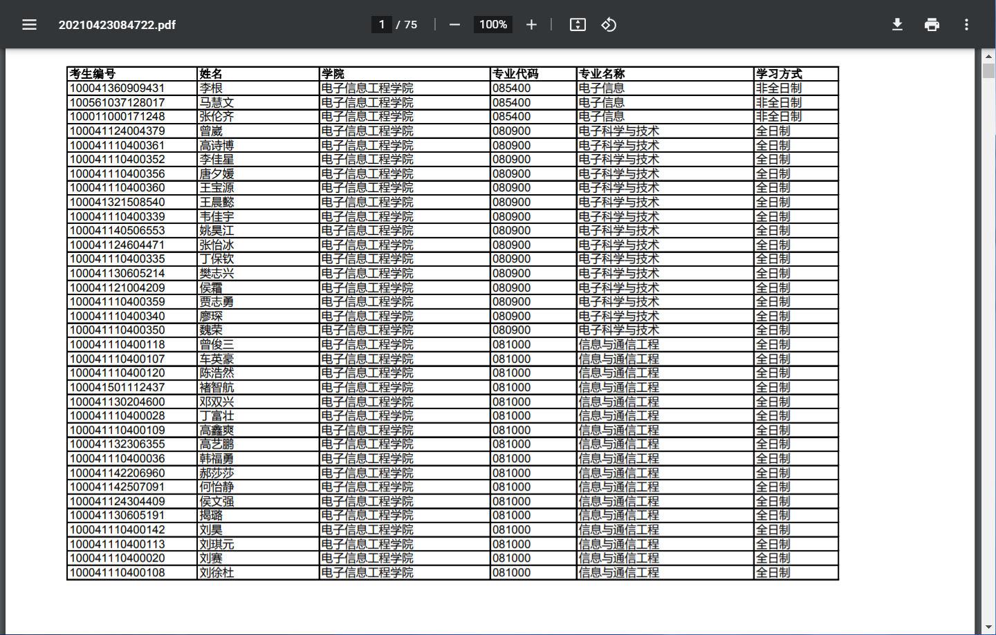Click the 学院 column header

(x=333, y=74)
